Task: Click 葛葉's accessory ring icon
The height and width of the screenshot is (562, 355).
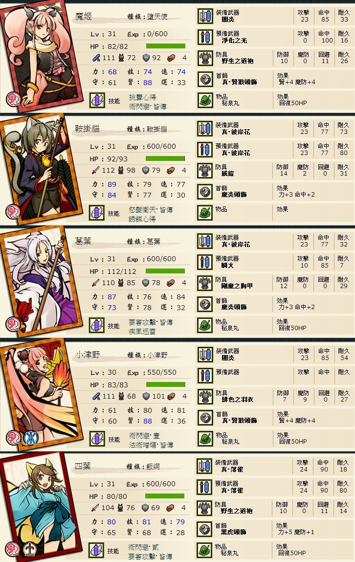Action: tap(205, 305)
